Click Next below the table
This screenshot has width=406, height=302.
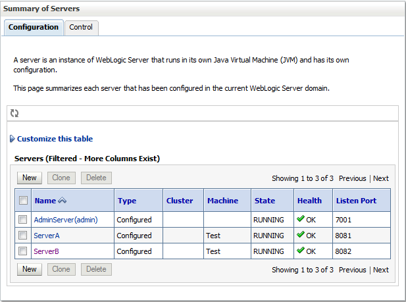(381, 270)
